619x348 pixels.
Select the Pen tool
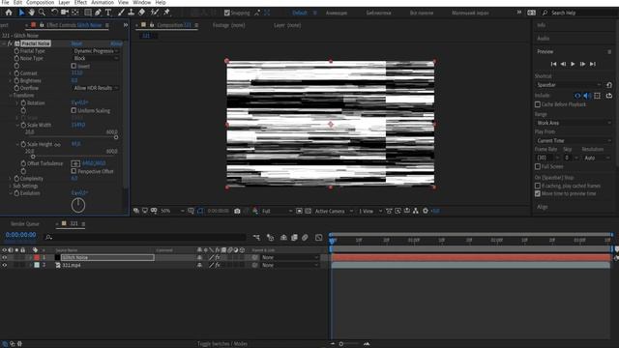(98, 13)
